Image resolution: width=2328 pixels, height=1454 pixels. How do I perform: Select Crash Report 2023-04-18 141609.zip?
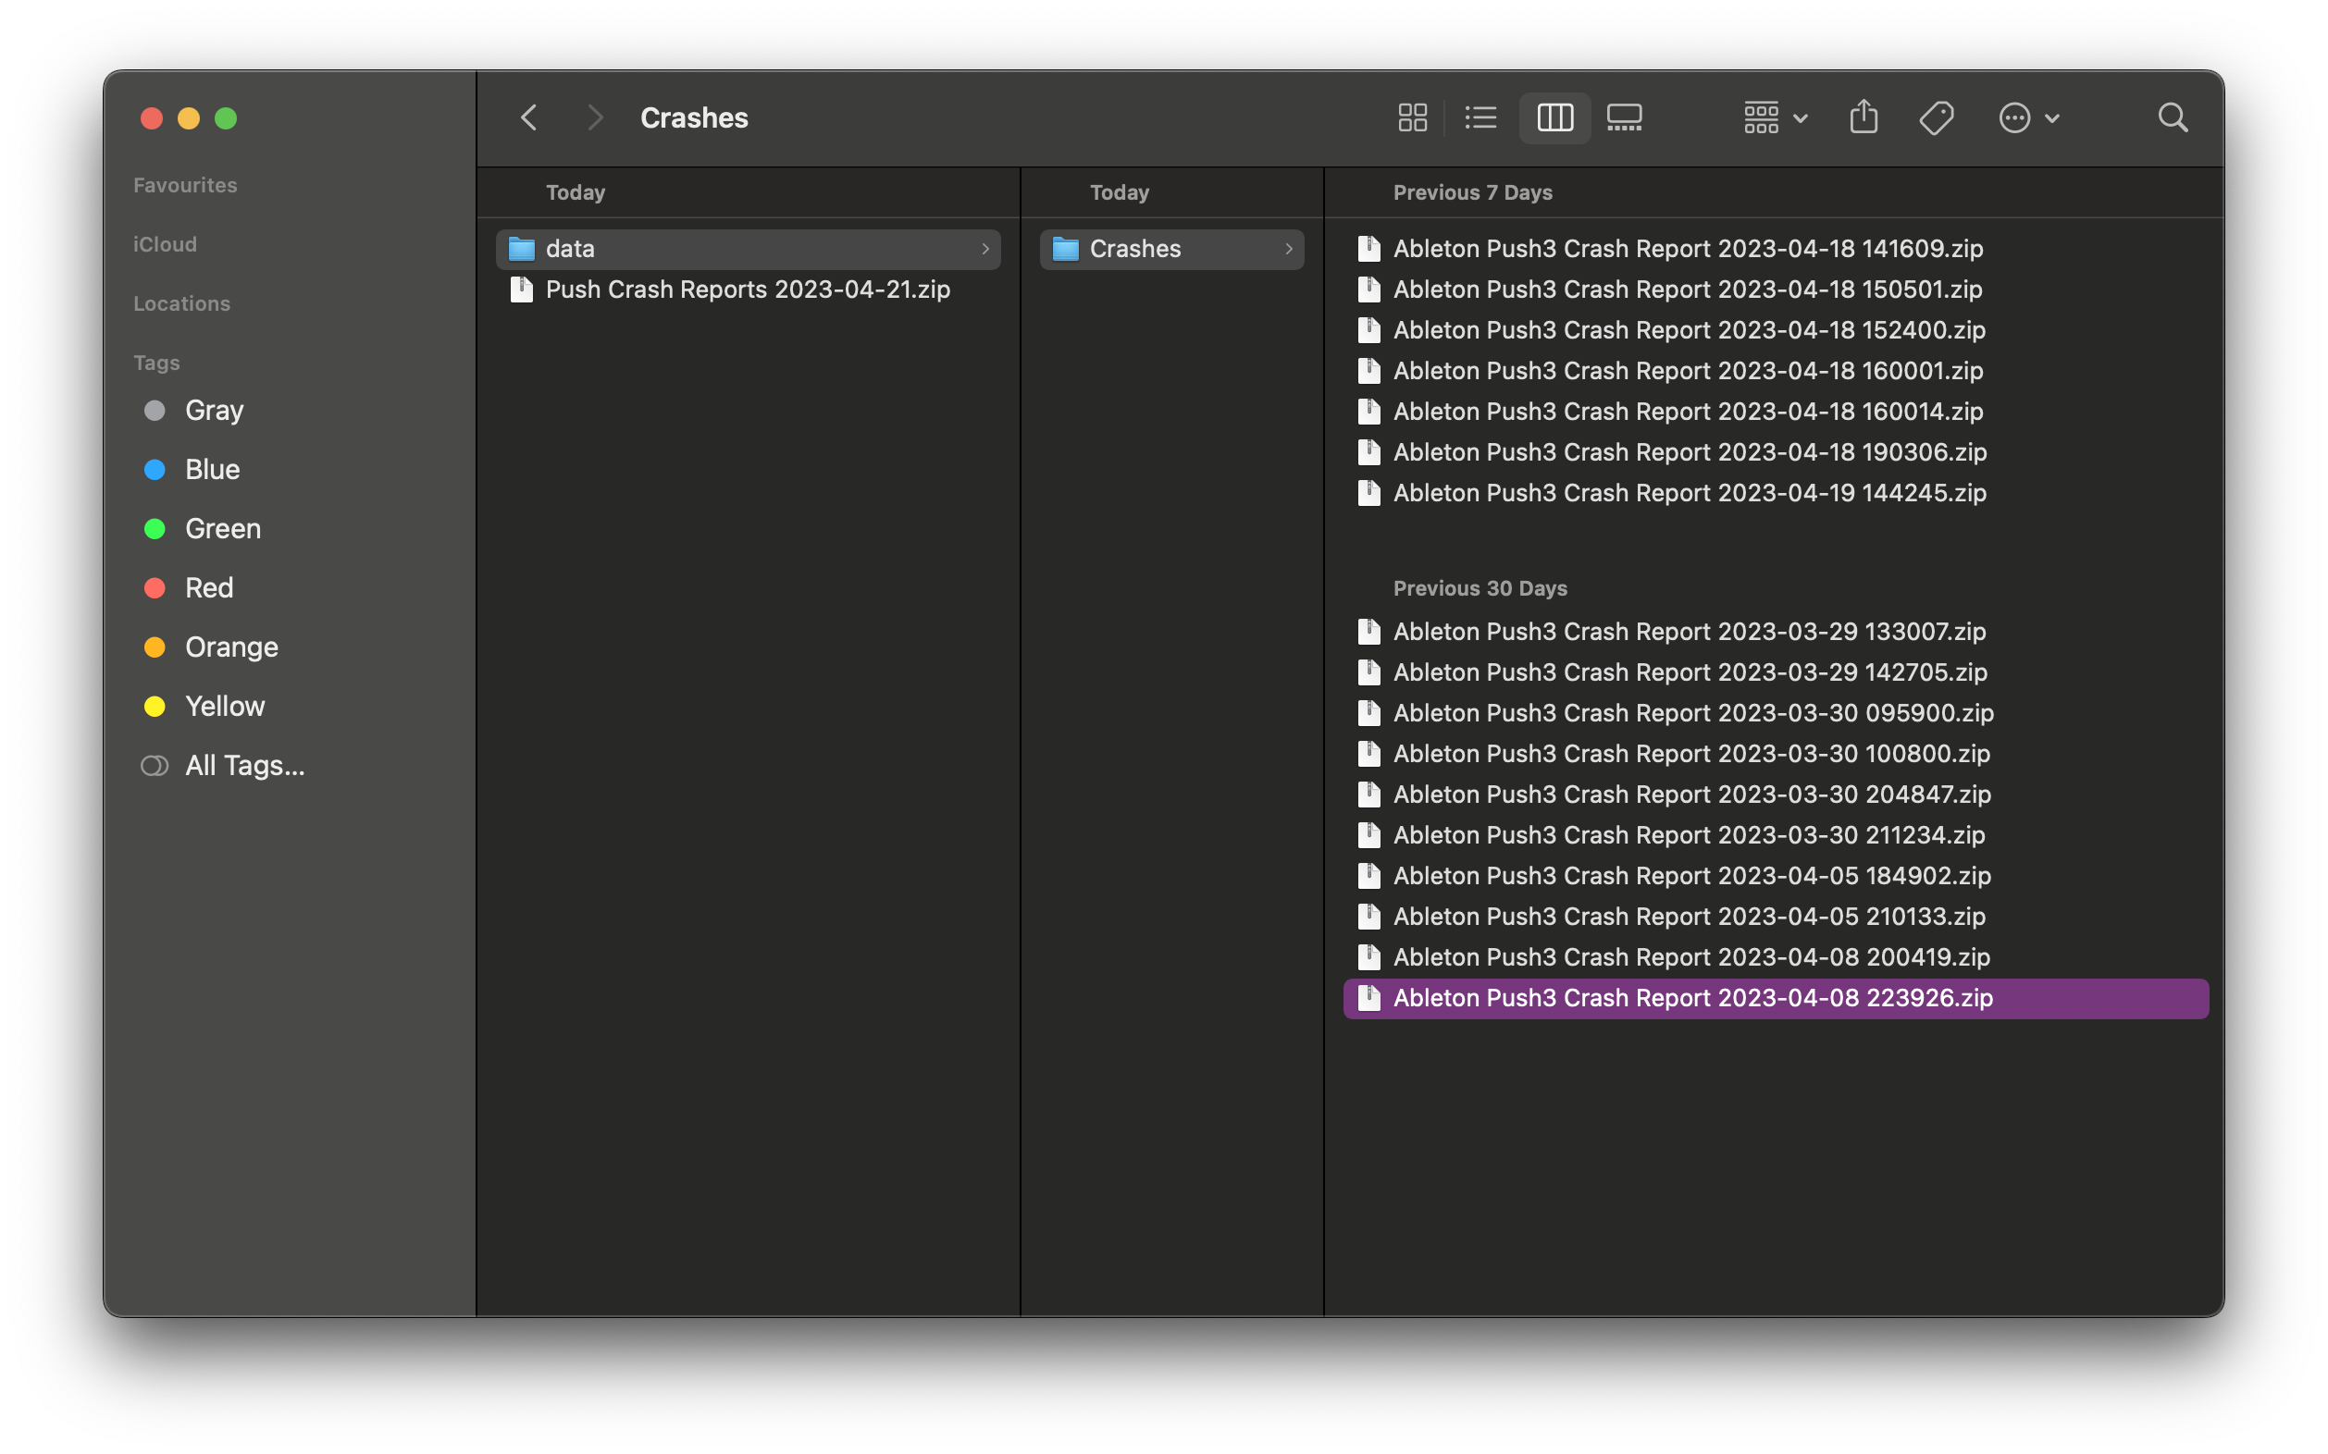(1688, 249)
